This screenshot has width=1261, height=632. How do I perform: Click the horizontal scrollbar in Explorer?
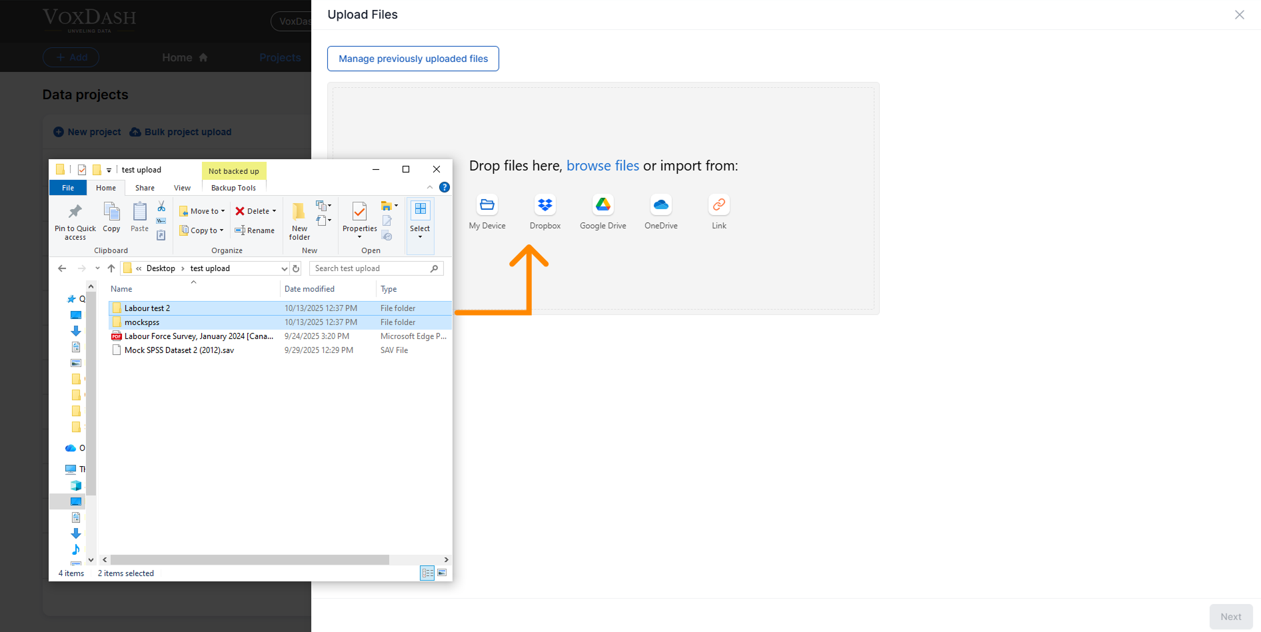click(x=250, y=560)
